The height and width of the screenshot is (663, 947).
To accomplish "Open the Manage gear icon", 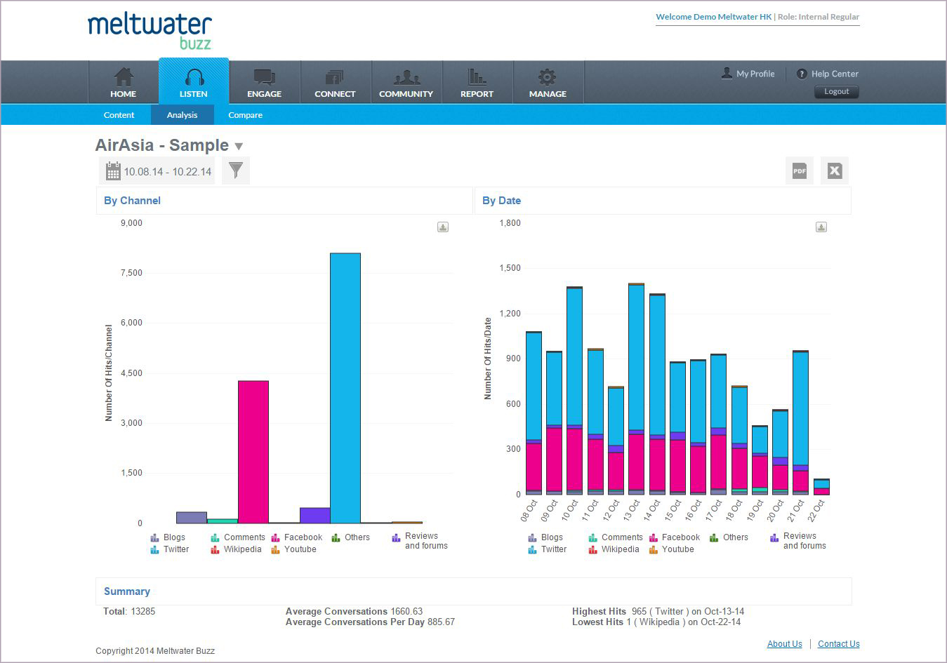I will 548,77.
